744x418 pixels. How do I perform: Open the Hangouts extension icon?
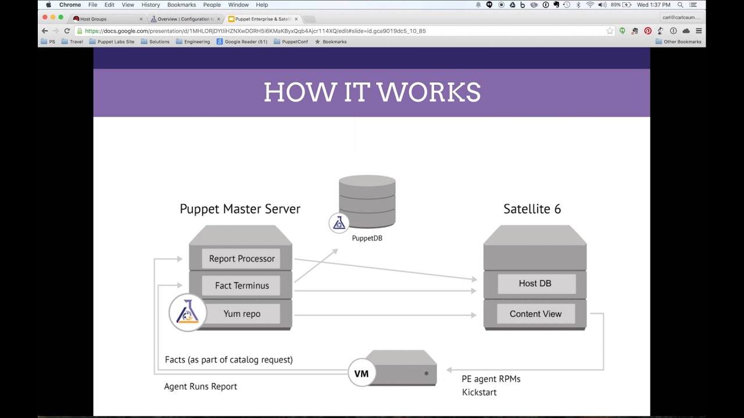pyautogui.click(x=622, y=31)
